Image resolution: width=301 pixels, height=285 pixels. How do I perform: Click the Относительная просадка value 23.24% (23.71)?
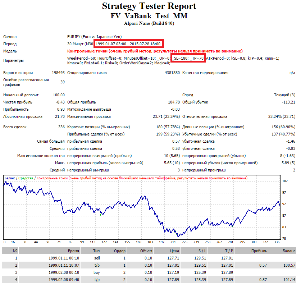click(x=282, y=116)
